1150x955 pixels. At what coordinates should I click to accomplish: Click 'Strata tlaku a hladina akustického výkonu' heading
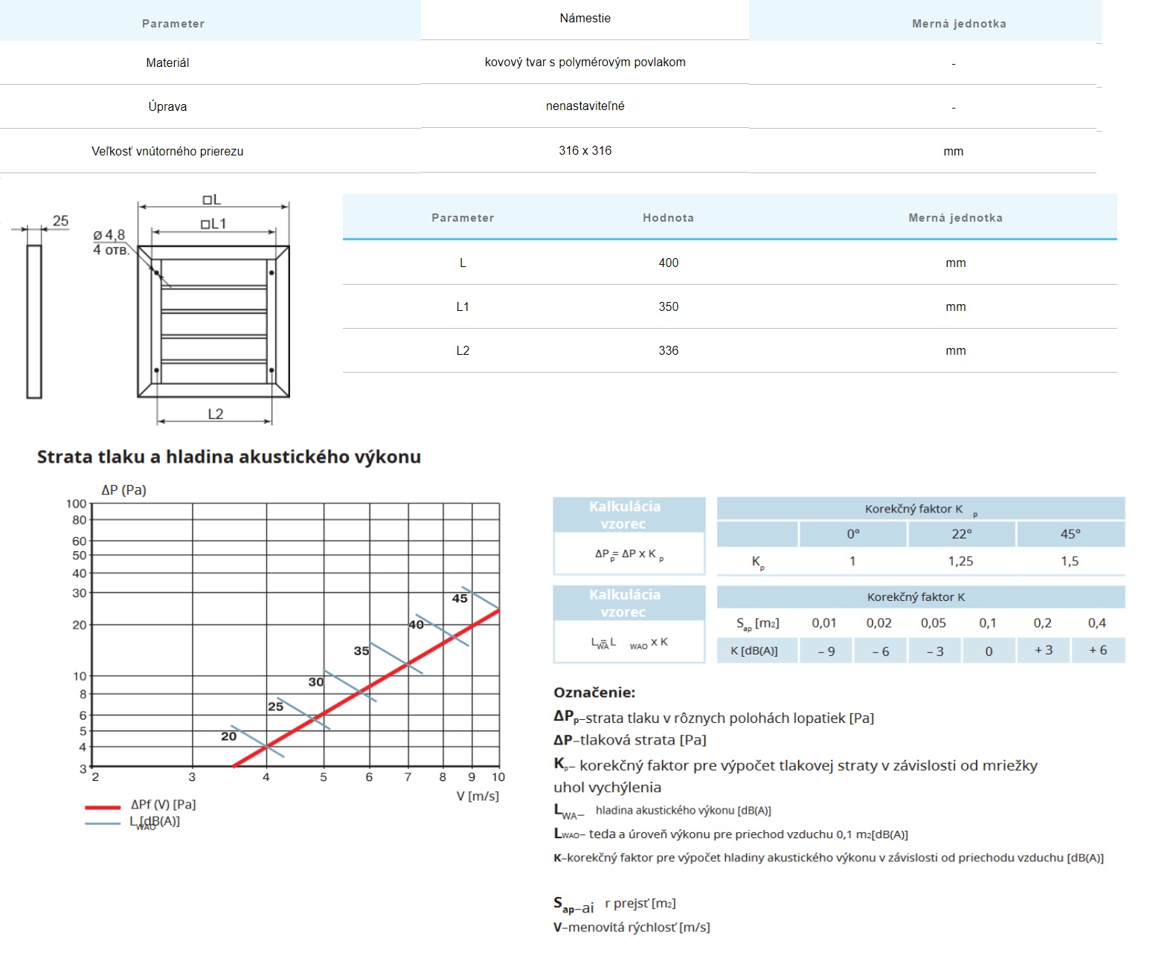coord(229,457)
